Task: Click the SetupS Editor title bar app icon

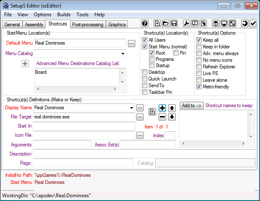Action: pyautogui.click(x=5, y=6)
